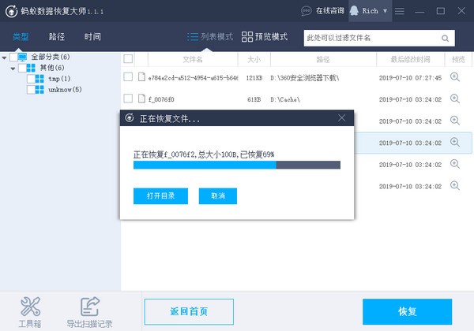Preview f_0076f0 row with magnifier icon
Viewport: 474px width, 331px height.
click(455, 99)
